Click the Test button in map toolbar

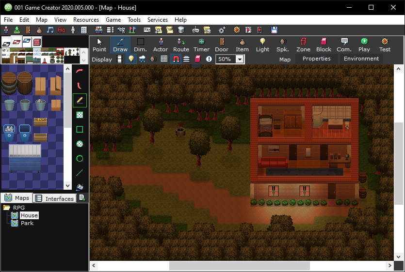(385, 45)
